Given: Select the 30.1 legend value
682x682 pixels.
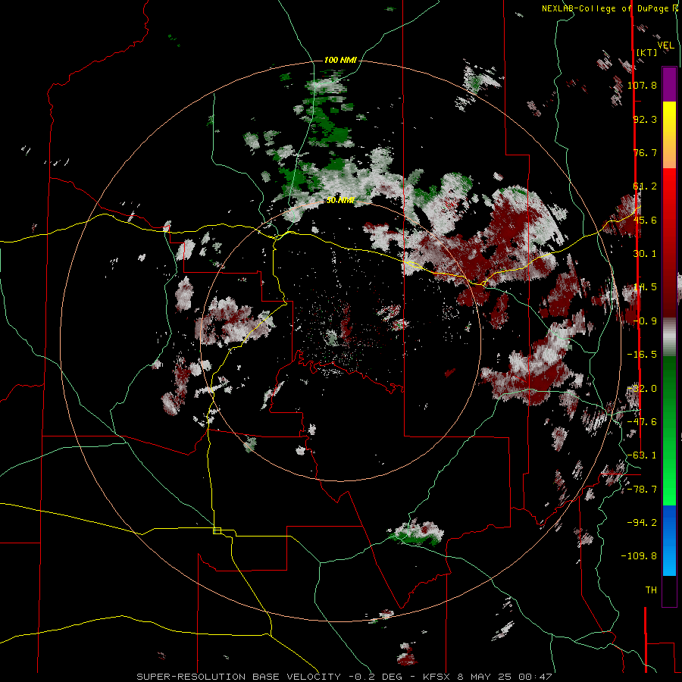Looking at the screenshot, I should (645, 254).
